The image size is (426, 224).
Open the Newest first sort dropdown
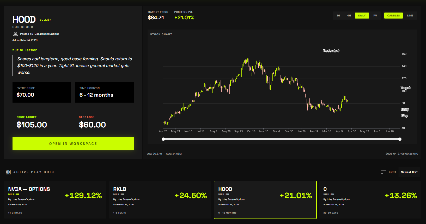coord(409,172)
